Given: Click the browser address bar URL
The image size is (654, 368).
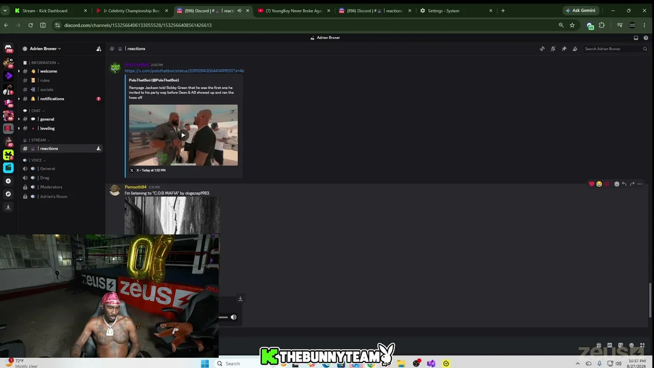Looking at the screenshot, I should (138, 25).
